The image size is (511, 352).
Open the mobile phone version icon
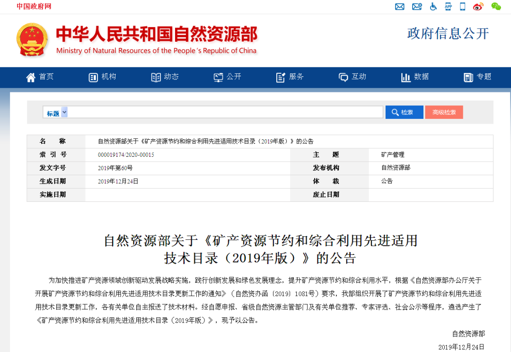[462, 6]
